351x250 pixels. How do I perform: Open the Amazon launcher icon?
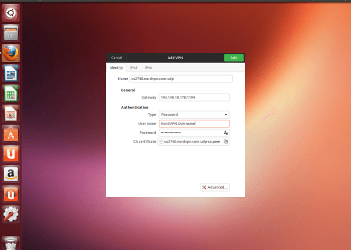[x=11, y=174]
